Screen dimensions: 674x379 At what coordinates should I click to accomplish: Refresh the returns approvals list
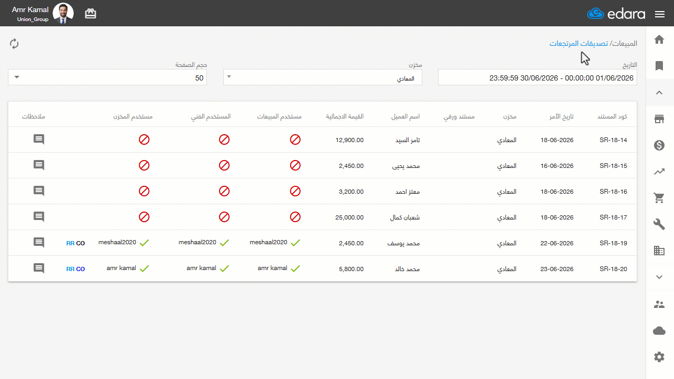[14, 44]
